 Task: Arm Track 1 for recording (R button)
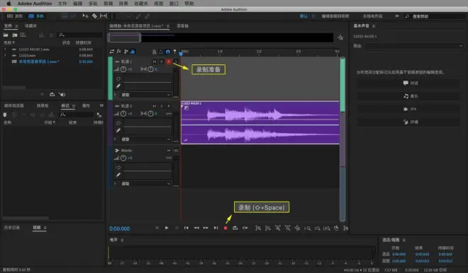(169, 62)
